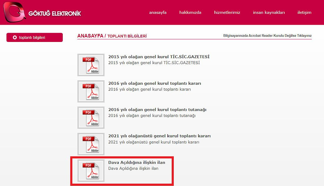
Task: Open bold title 2021 olağanüstü genel kurul kararı
Action: click(159, 136)
